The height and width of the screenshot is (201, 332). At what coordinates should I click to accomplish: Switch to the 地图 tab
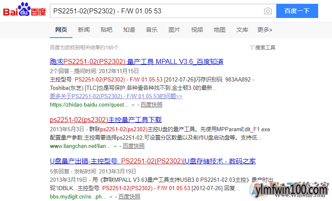point(220,30)
